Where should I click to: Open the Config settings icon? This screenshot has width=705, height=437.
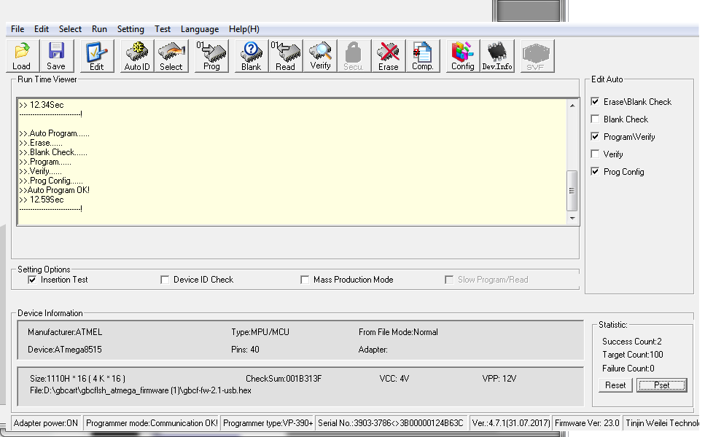[461, 55]
